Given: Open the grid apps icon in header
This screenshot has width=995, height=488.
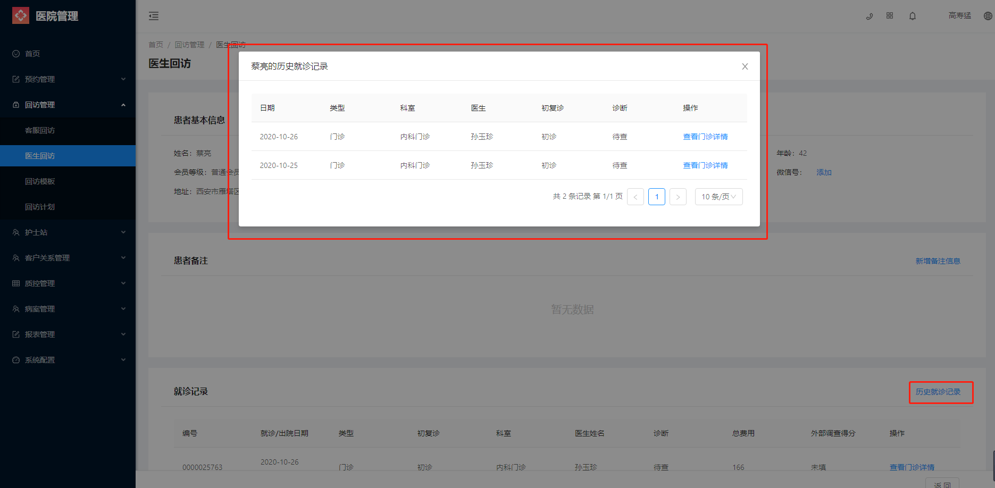Looking at the screenshot, I should pos(890,16).
